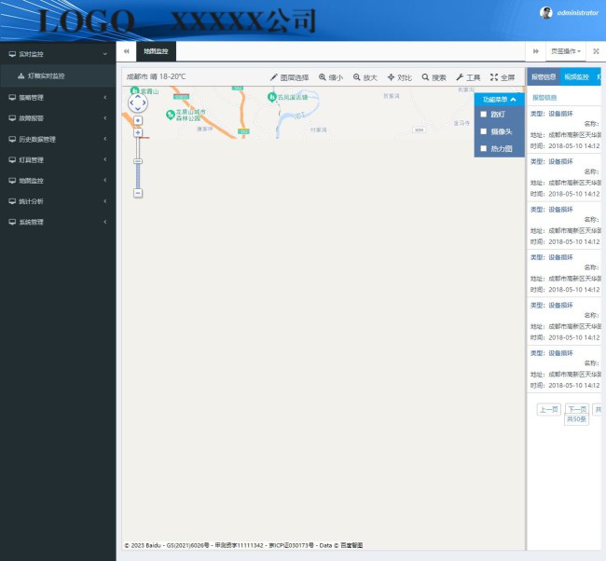Image resolution: width=606 pixels, height=561 pixels.
Task: Collapse the 实时监控 menu chevron
Action: [105, 54]
